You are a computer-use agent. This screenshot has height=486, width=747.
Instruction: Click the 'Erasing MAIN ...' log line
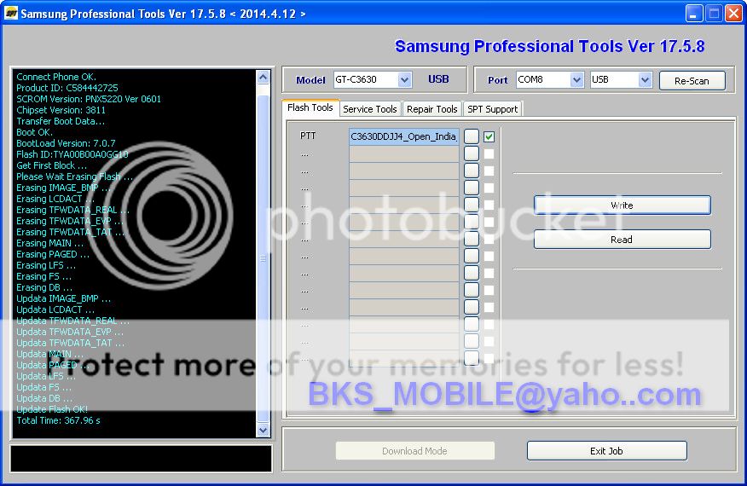click(x=50, y=243)
